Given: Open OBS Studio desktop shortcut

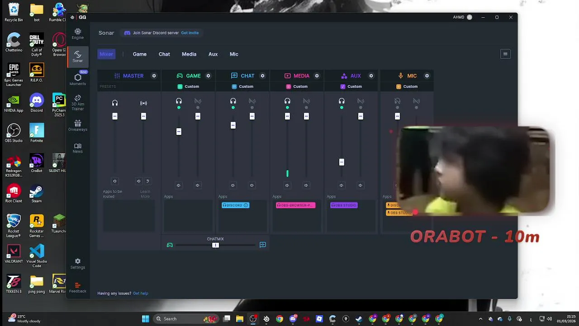Looking at the screenshot, I should tap(14, 133).
